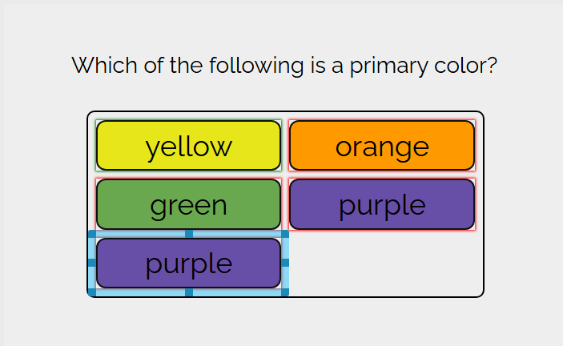This screenshot has width=563, height=346.
Task: Click the bottom-center selection handle
Action: (189, 292)
